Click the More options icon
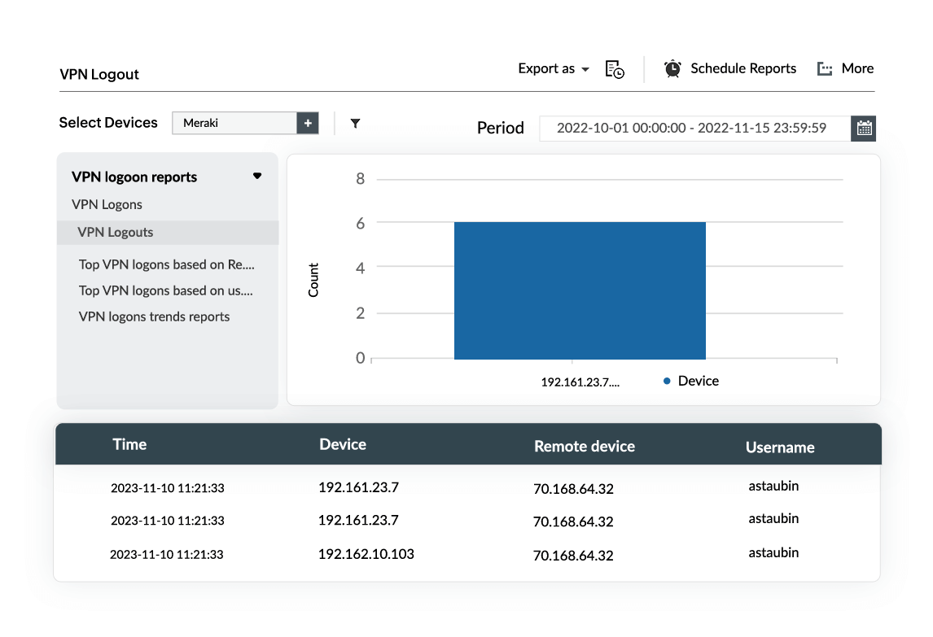Screen dimensions: 933x637 [825, 69]
